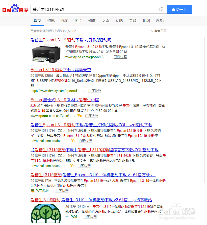Expand the 更多» tab menu
The width and height of the screenshot is (207, 225).
(x=160, y=21)
